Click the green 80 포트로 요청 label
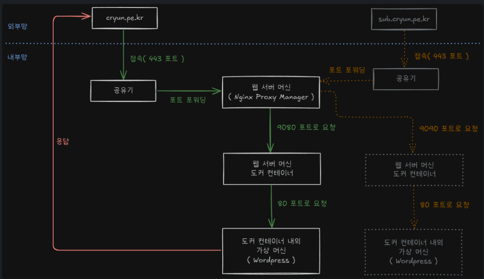 pyautogui.click(x=302, y=203)
